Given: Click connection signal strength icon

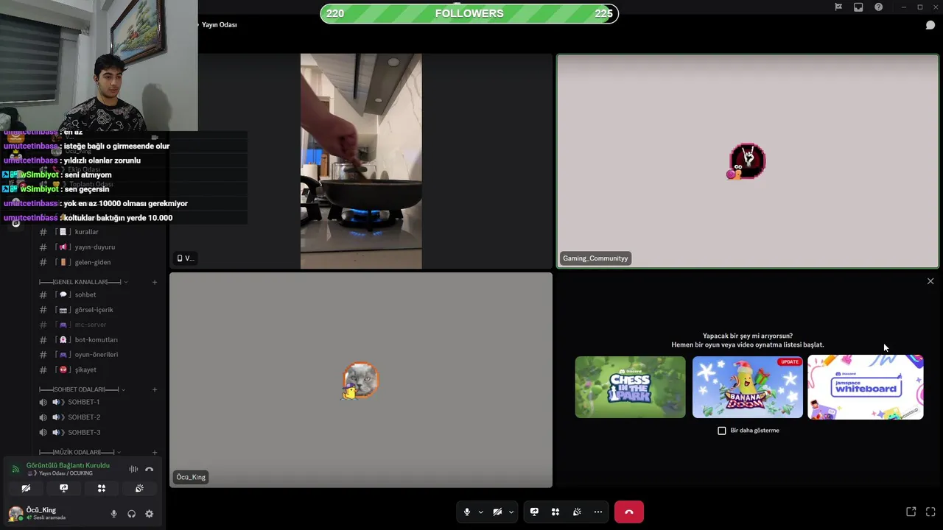Looking at the screenshot, I should pos(15,469).
